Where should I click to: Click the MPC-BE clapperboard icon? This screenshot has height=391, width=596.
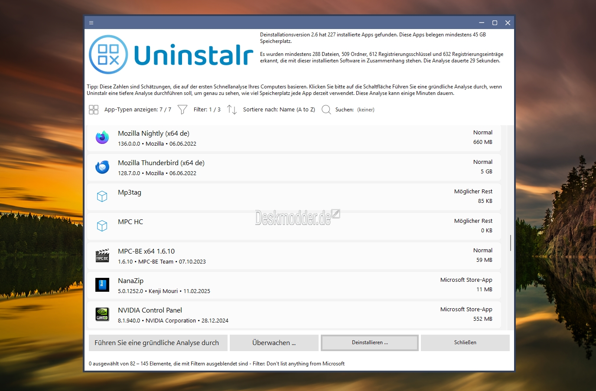pyautogui.click(x=102, y=255)
